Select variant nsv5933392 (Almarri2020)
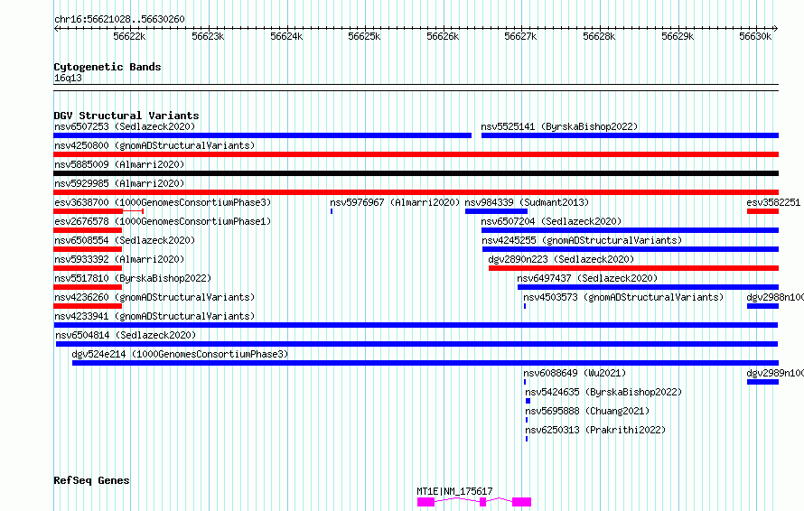The height and width of the screenshot is (511, 804). tap(88, 268)
